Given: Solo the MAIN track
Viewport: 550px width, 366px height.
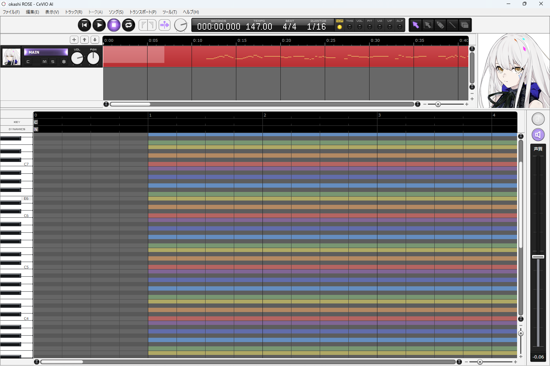Looking at the screenshot, I should 53,62.
